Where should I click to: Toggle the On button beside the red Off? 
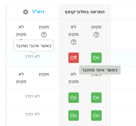click(x=96, y=58)
